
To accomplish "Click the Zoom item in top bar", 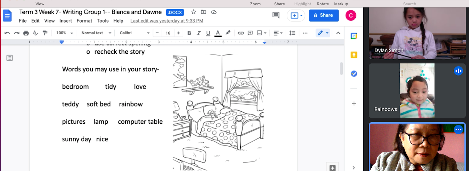I will point(255,4).
